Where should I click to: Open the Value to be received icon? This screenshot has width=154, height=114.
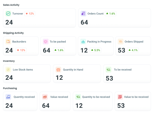click(x=120, y=97)
